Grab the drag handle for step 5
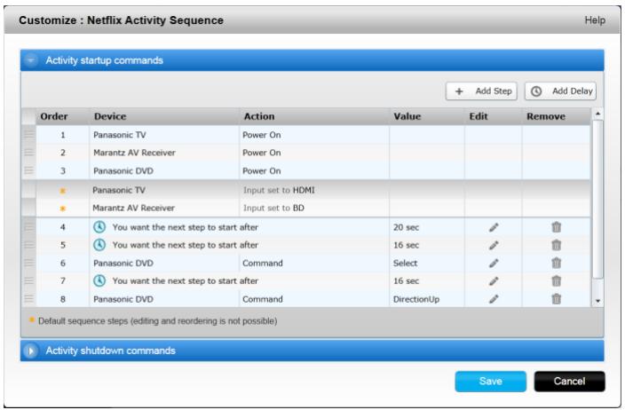The image size is (625, 410). (29, 245)
